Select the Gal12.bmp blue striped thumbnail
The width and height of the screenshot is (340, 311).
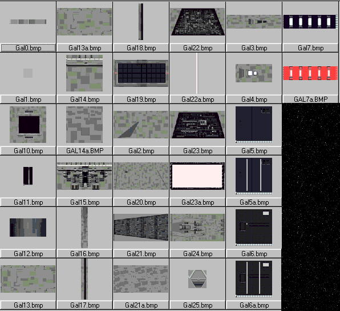(x=28, y=228)
